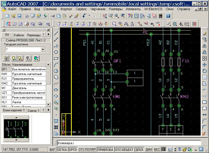This screenshot has height=153, width=209.
Task: Click the Explode tool icon
Action: pos(205,133)
